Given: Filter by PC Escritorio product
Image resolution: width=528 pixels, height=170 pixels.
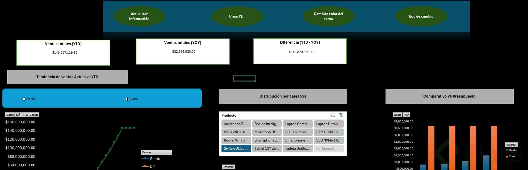Looking at the screenshot, I should pos(298,132).
